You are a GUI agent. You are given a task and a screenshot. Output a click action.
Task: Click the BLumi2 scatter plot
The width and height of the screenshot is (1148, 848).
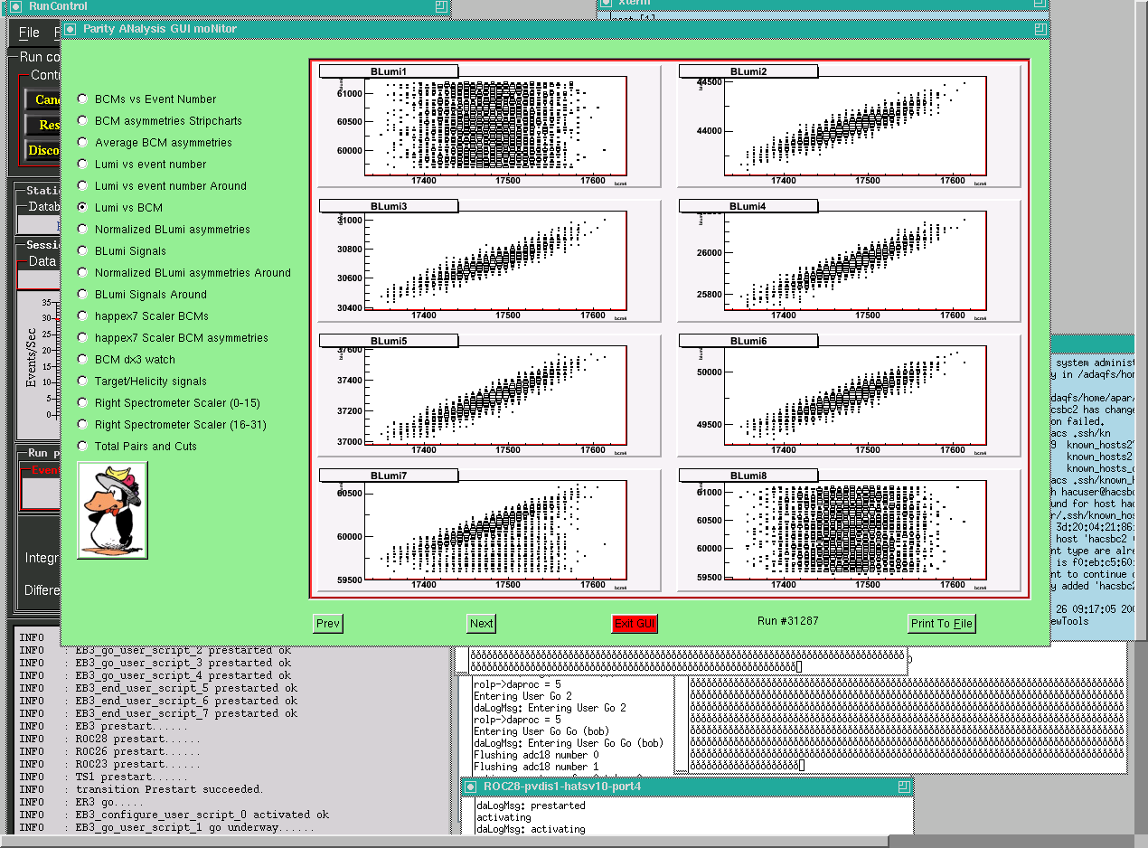(849, 125)
